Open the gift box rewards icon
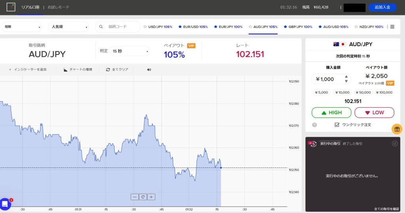The width and height of the screenshot is (405, 213). click(x=397, y=129)
